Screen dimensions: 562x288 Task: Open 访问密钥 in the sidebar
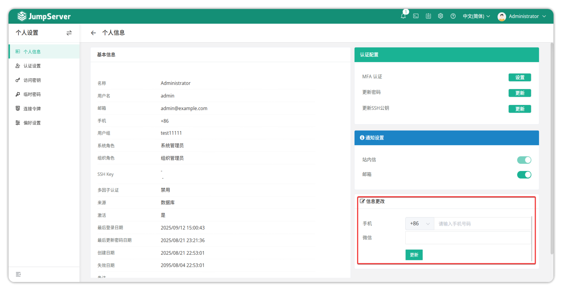[32, 80]
